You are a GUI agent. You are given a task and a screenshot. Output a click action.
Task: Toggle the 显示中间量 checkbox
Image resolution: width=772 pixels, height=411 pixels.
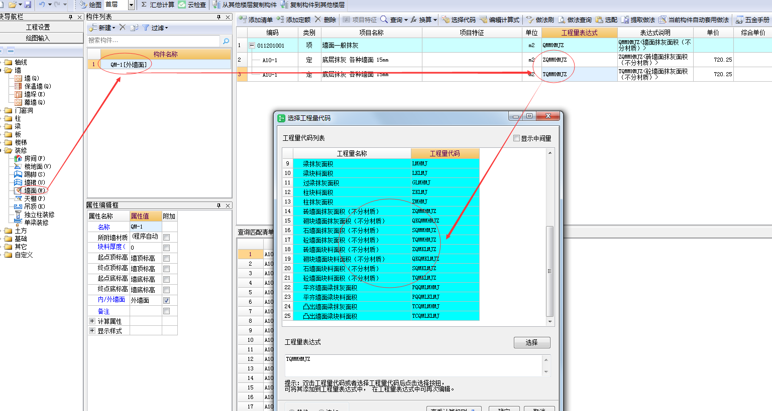pos(516,138)
